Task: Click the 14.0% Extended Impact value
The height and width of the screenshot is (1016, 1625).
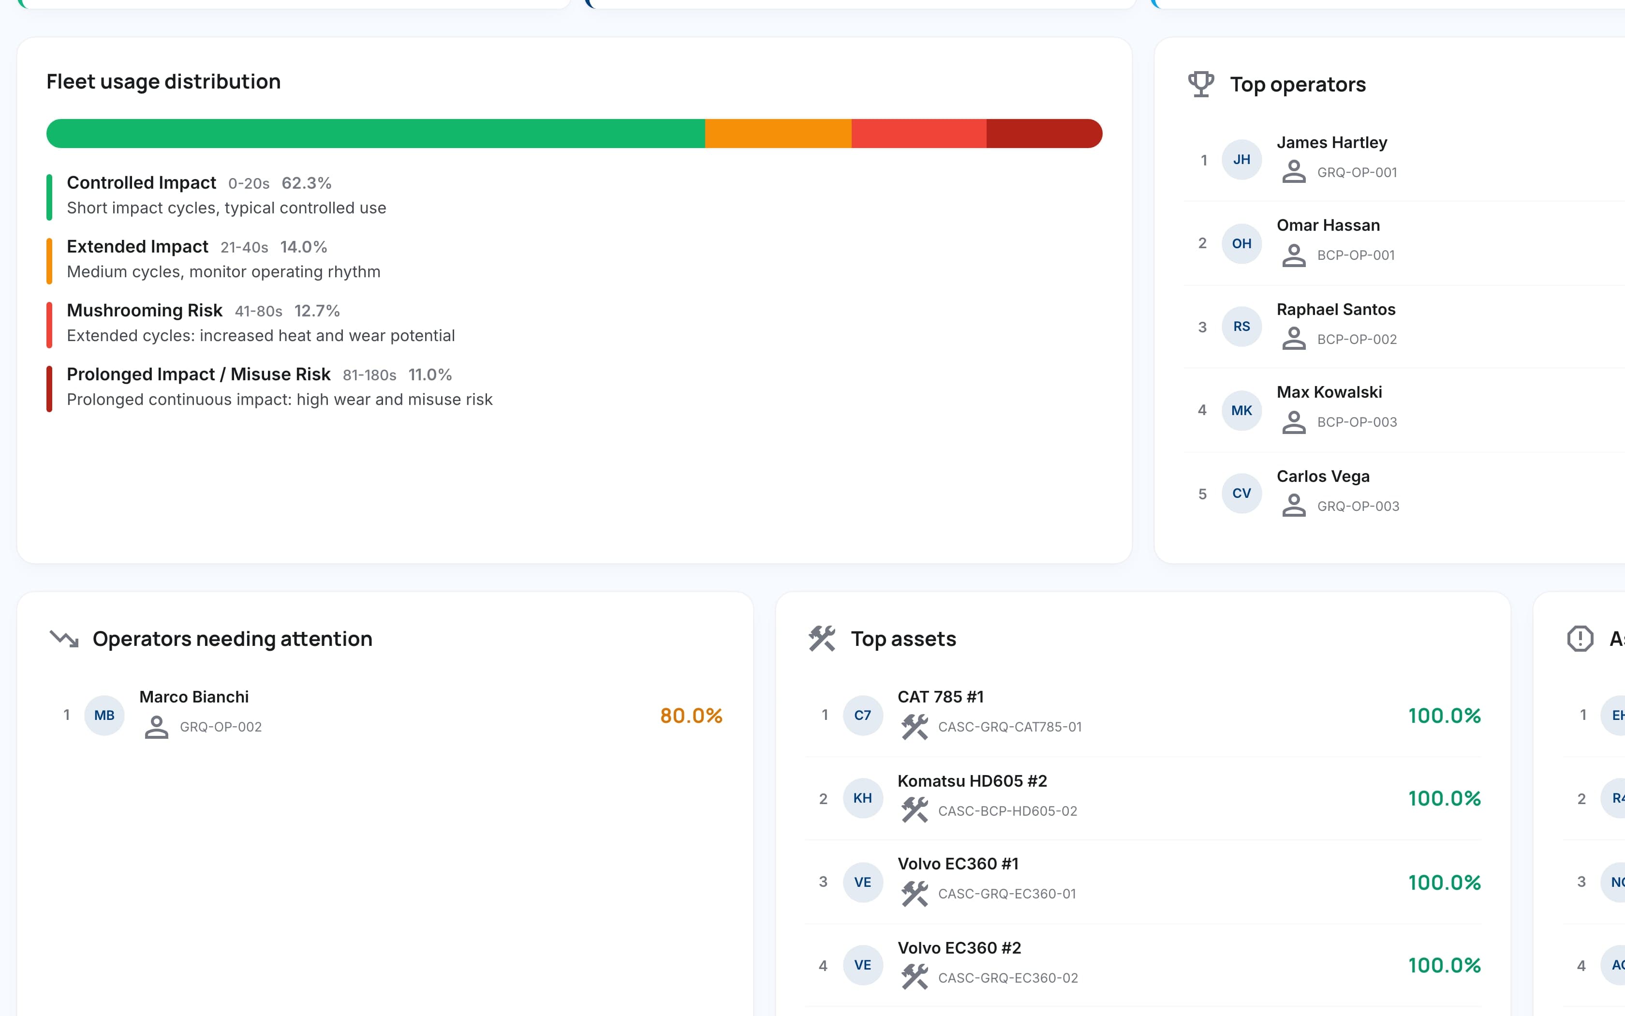Action: tap(304, 247)
